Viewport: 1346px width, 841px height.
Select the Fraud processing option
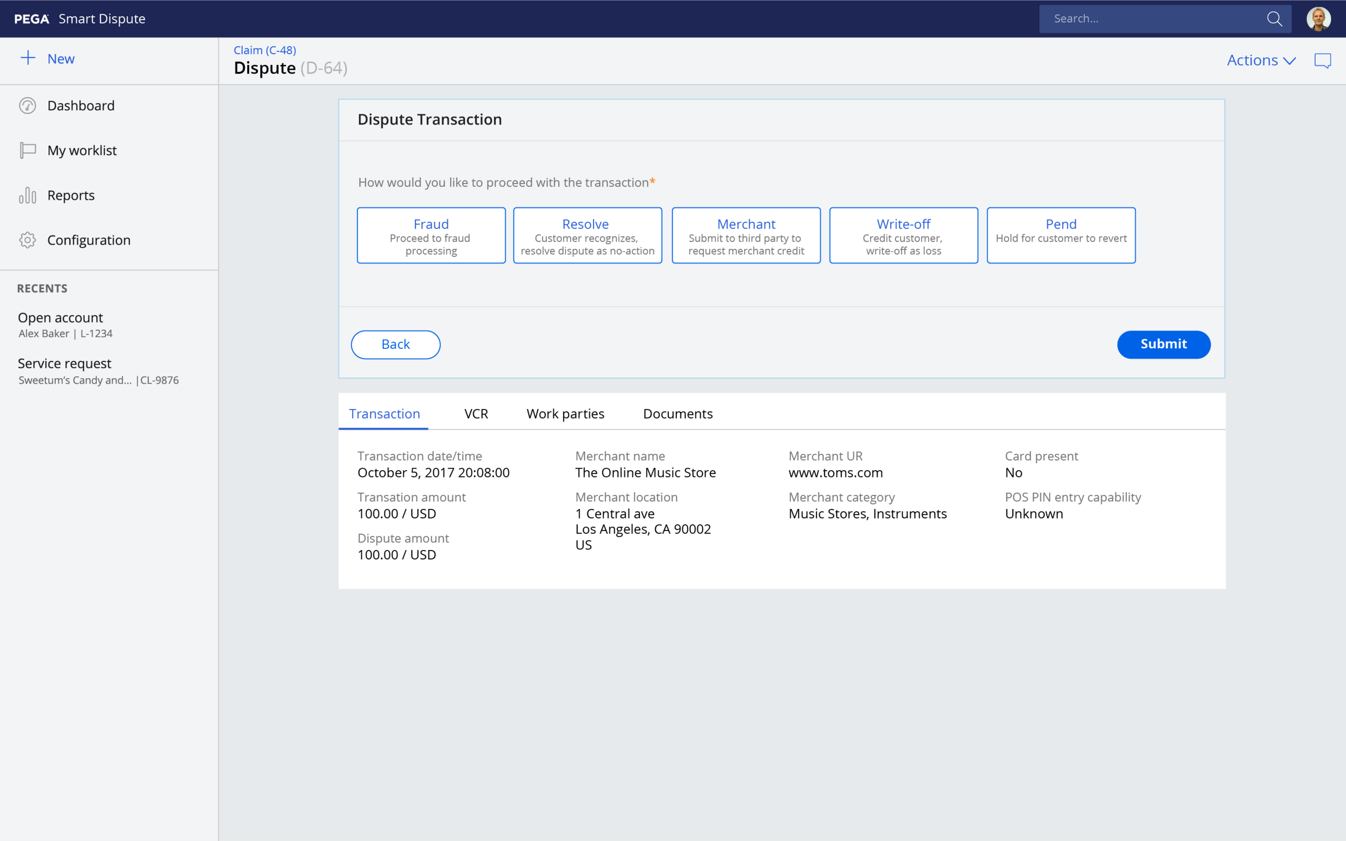pos(431,235)
